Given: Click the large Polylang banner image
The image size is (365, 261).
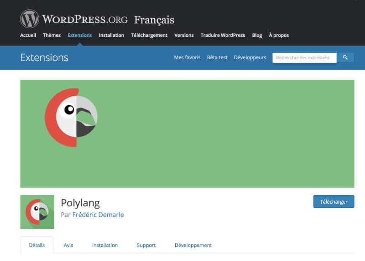Looking at the screenshot, I should [x=187, y=133].
